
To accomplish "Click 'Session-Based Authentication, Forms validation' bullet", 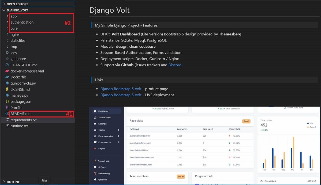I will 141,53.
